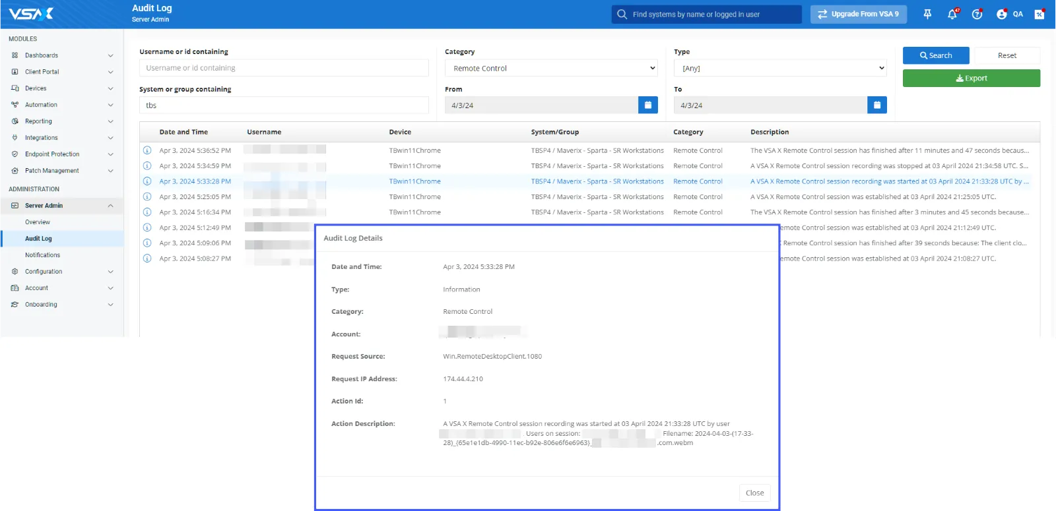Click info icon for 5:25:05 PM entry
1056x511 pixels.
click(x=147, y=196)
